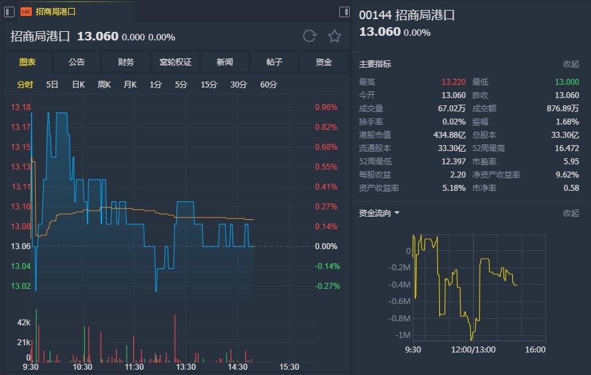The height and width of the screenshot is (375, 591).
Task: Click the 13.18 price axis label
Action: point(21,107)
